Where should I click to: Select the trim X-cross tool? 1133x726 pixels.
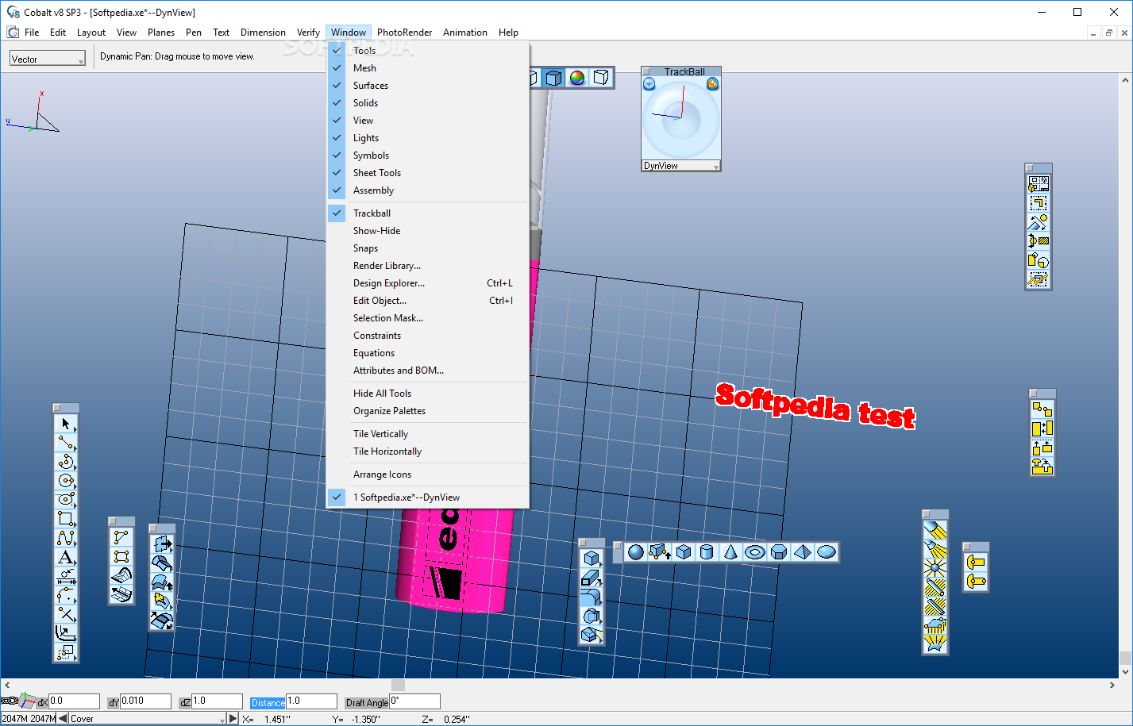(x=66, y=614)
